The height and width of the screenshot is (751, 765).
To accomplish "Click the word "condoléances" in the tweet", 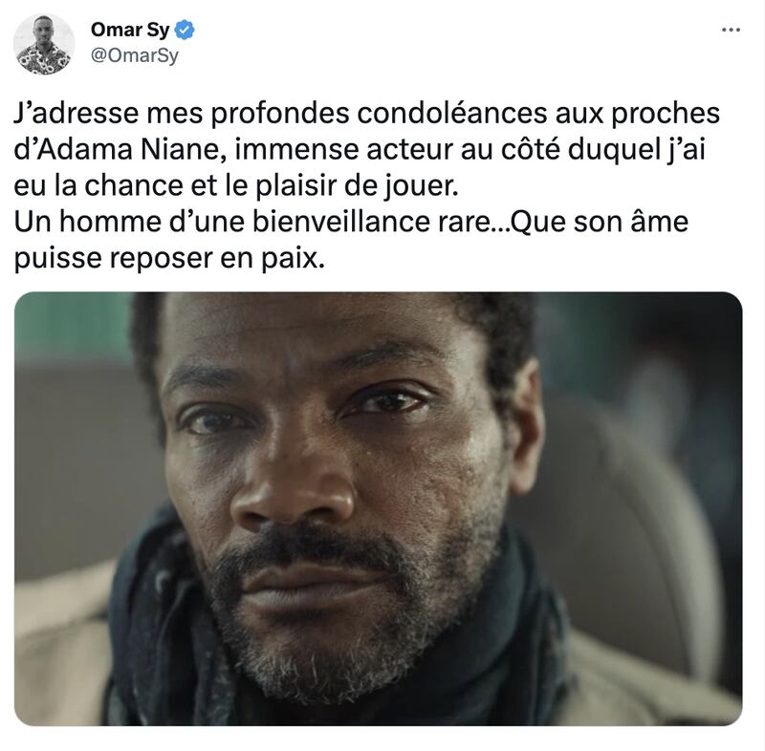I will point(451,113).
